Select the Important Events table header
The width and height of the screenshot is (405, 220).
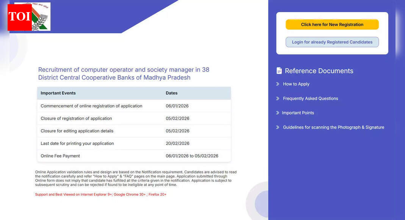coord(58,93)
